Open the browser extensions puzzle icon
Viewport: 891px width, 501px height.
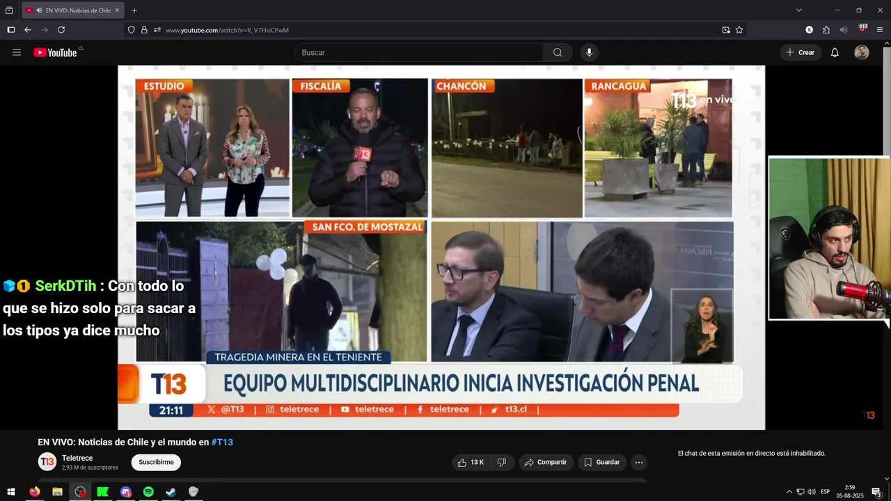tap(826, 30)
